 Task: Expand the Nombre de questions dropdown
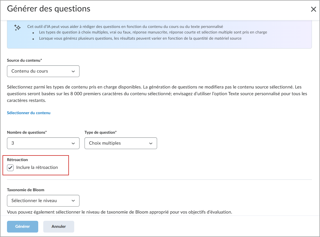coord(43,143)
